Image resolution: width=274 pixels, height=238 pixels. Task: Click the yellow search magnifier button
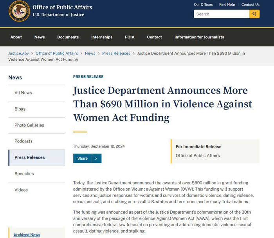coord(254,14)
